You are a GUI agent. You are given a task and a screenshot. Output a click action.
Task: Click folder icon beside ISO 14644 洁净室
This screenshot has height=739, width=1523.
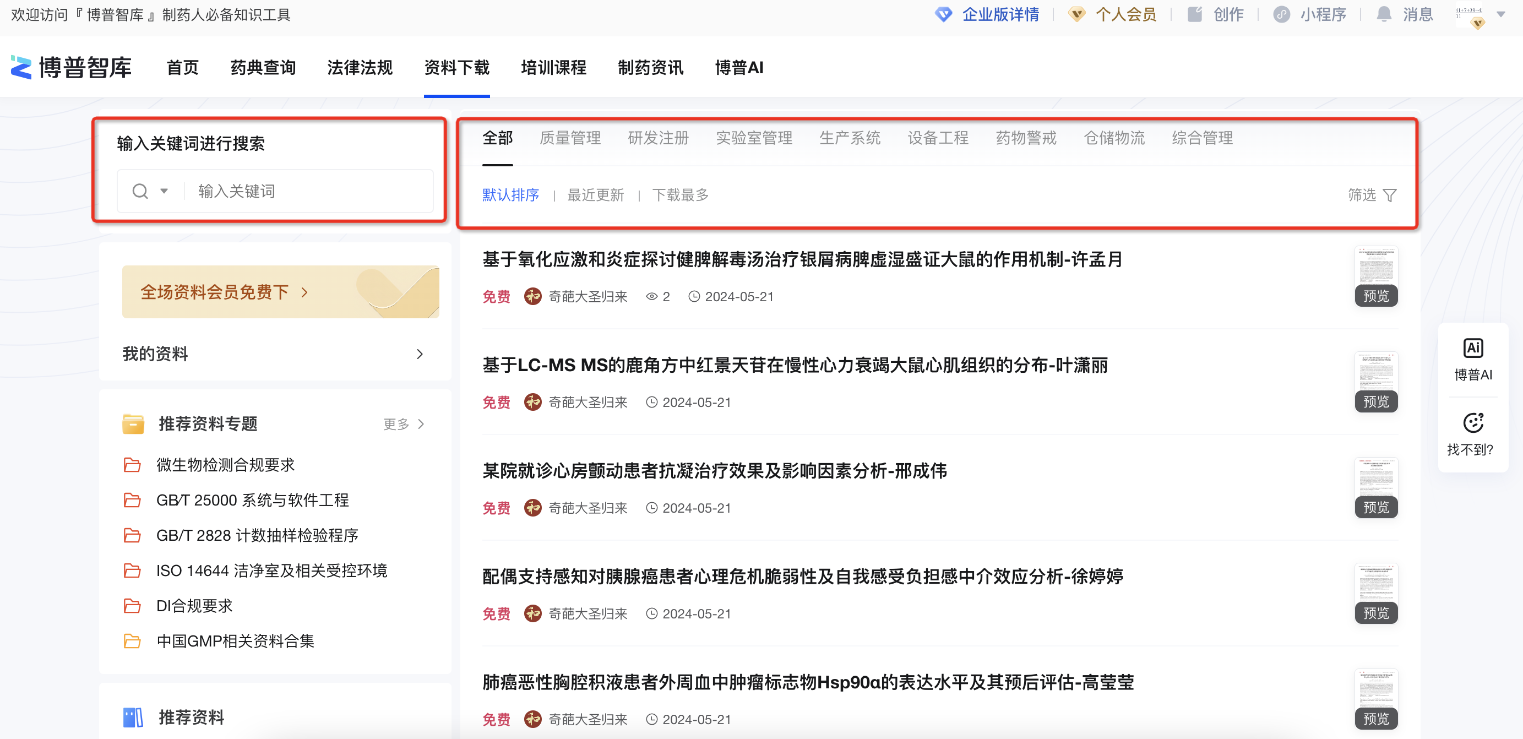click(132, 570)
